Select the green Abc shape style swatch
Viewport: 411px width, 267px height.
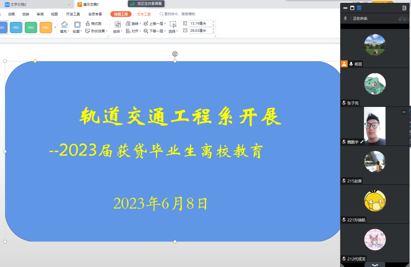click(31, 28)
